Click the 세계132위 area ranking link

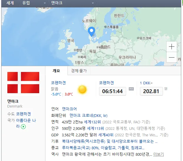[x=92, y=122]
